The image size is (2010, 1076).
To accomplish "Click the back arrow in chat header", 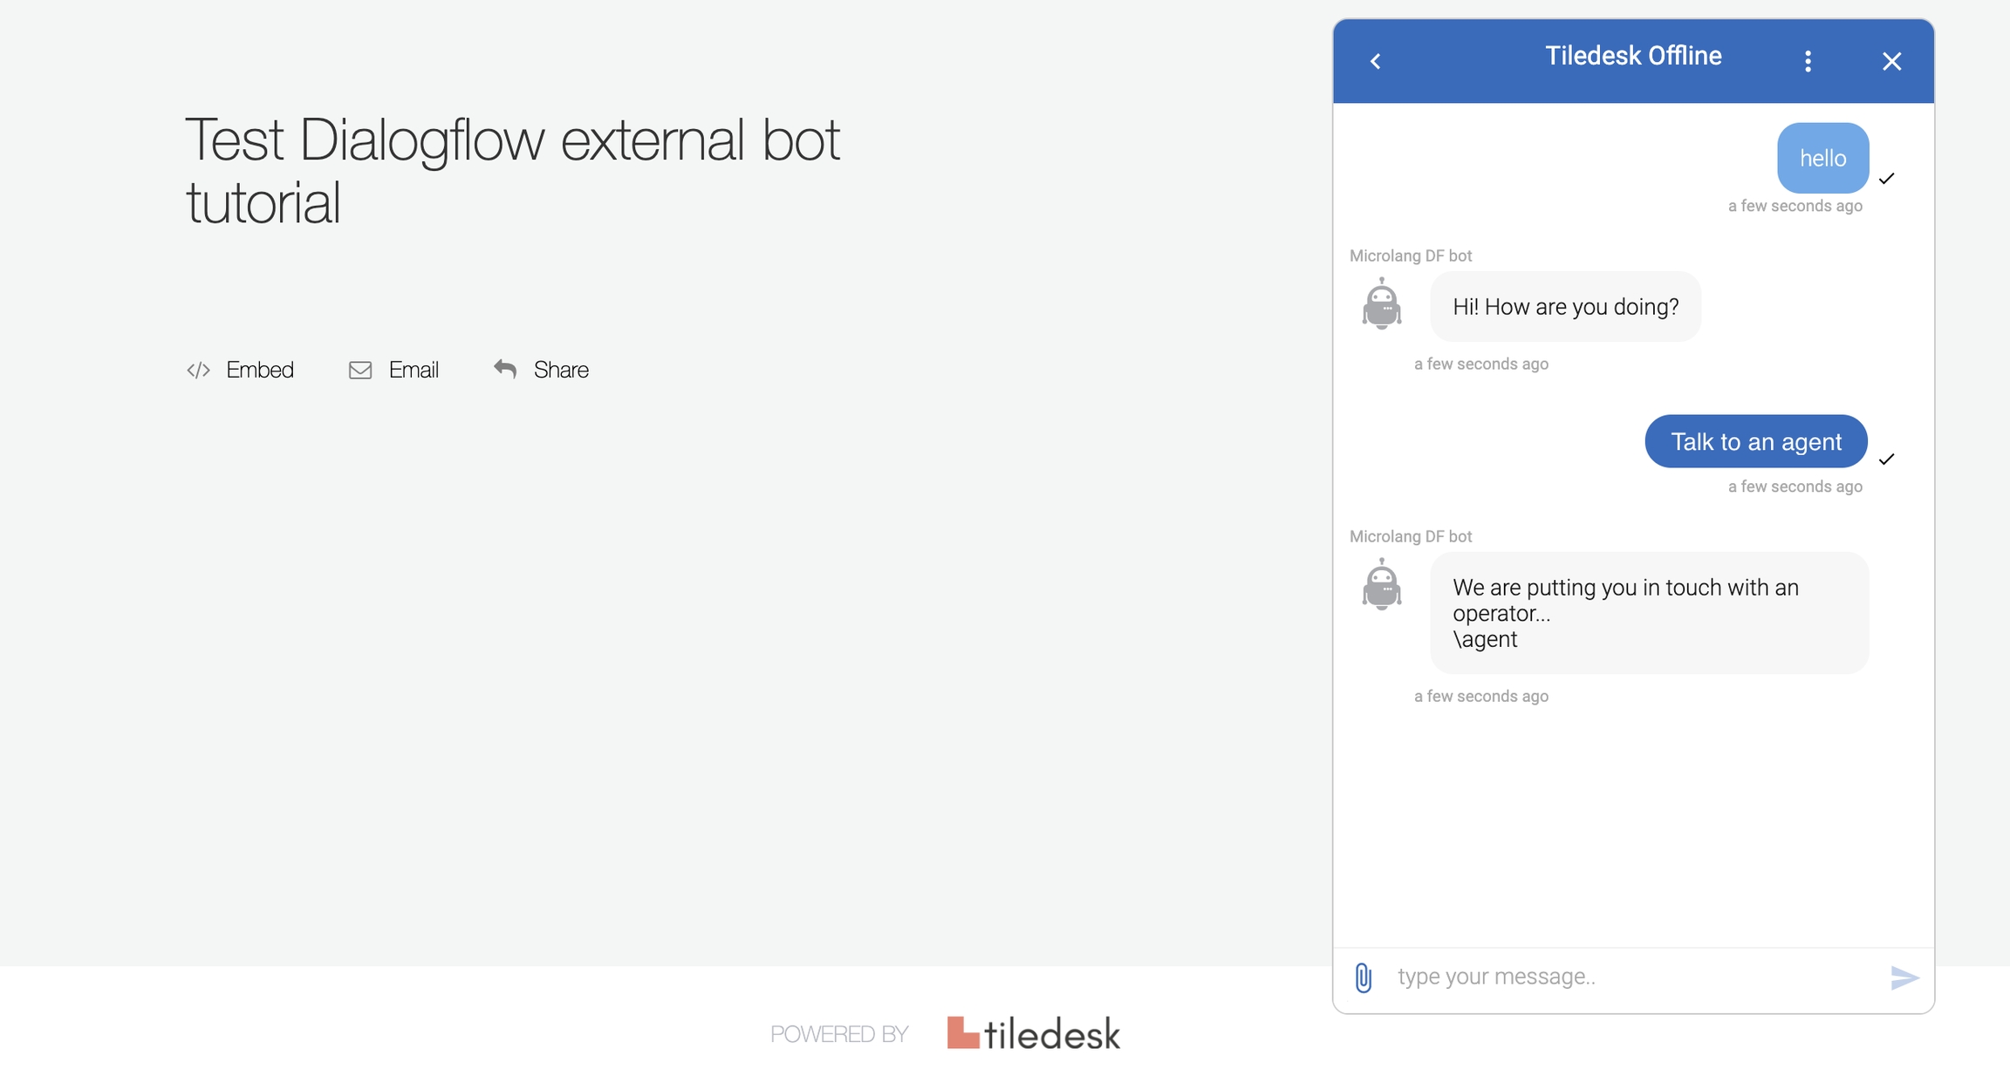I will coord(1376,61).
